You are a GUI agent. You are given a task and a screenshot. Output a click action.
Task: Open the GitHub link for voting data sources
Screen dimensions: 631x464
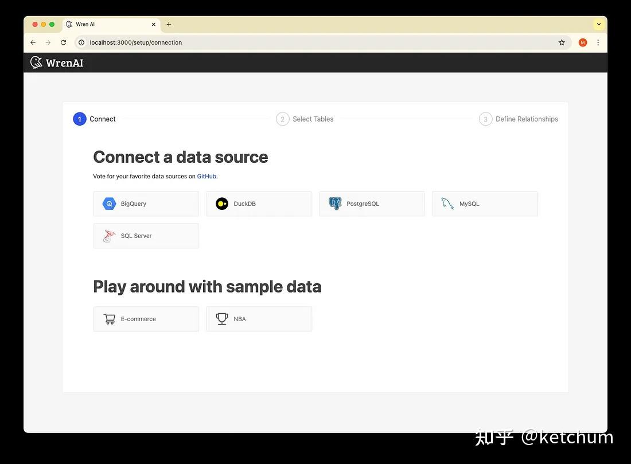(x=207, y=176)
